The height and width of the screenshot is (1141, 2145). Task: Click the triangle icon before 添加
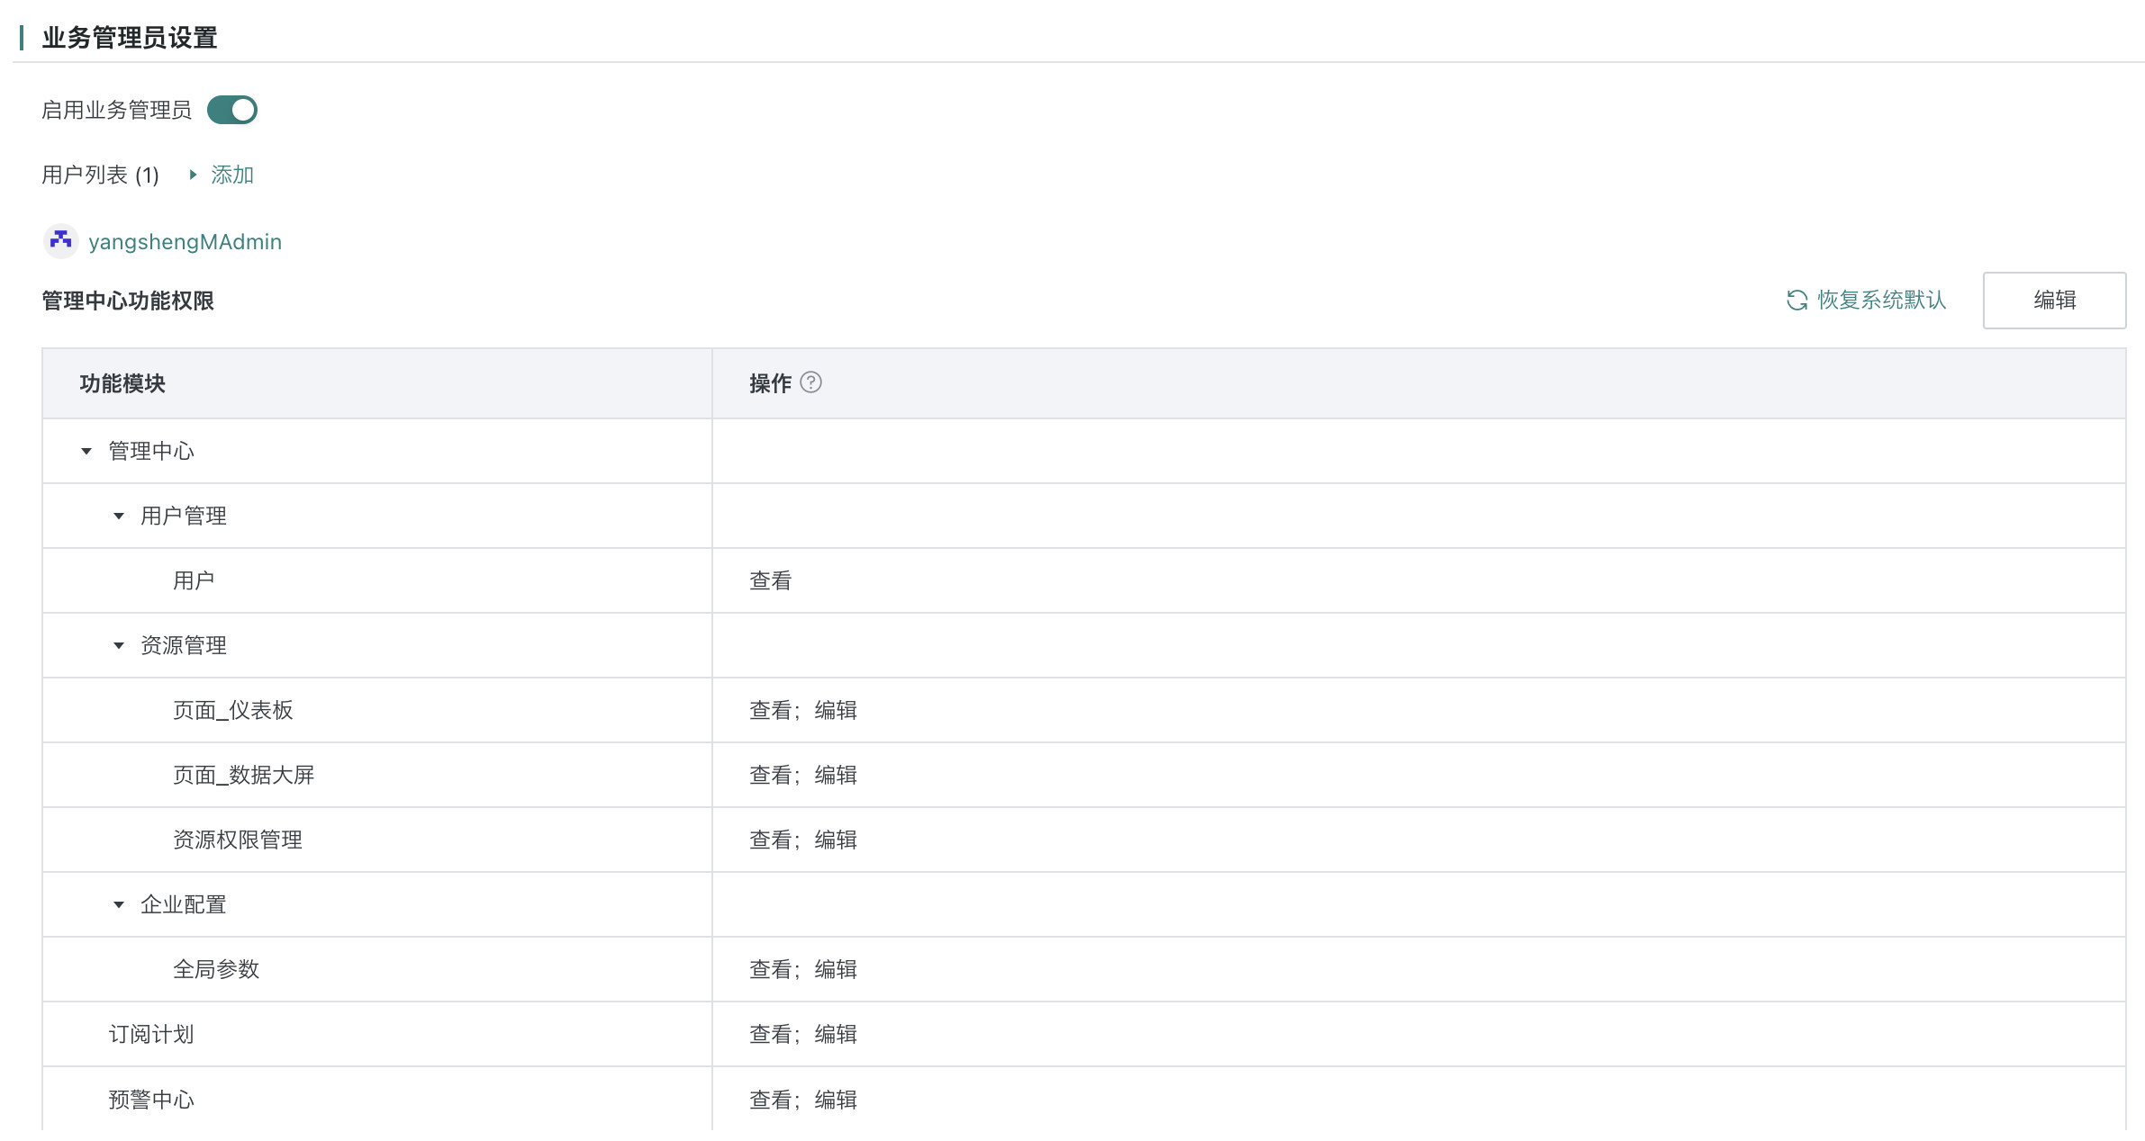pyautogui.click(x=193, y=175)
